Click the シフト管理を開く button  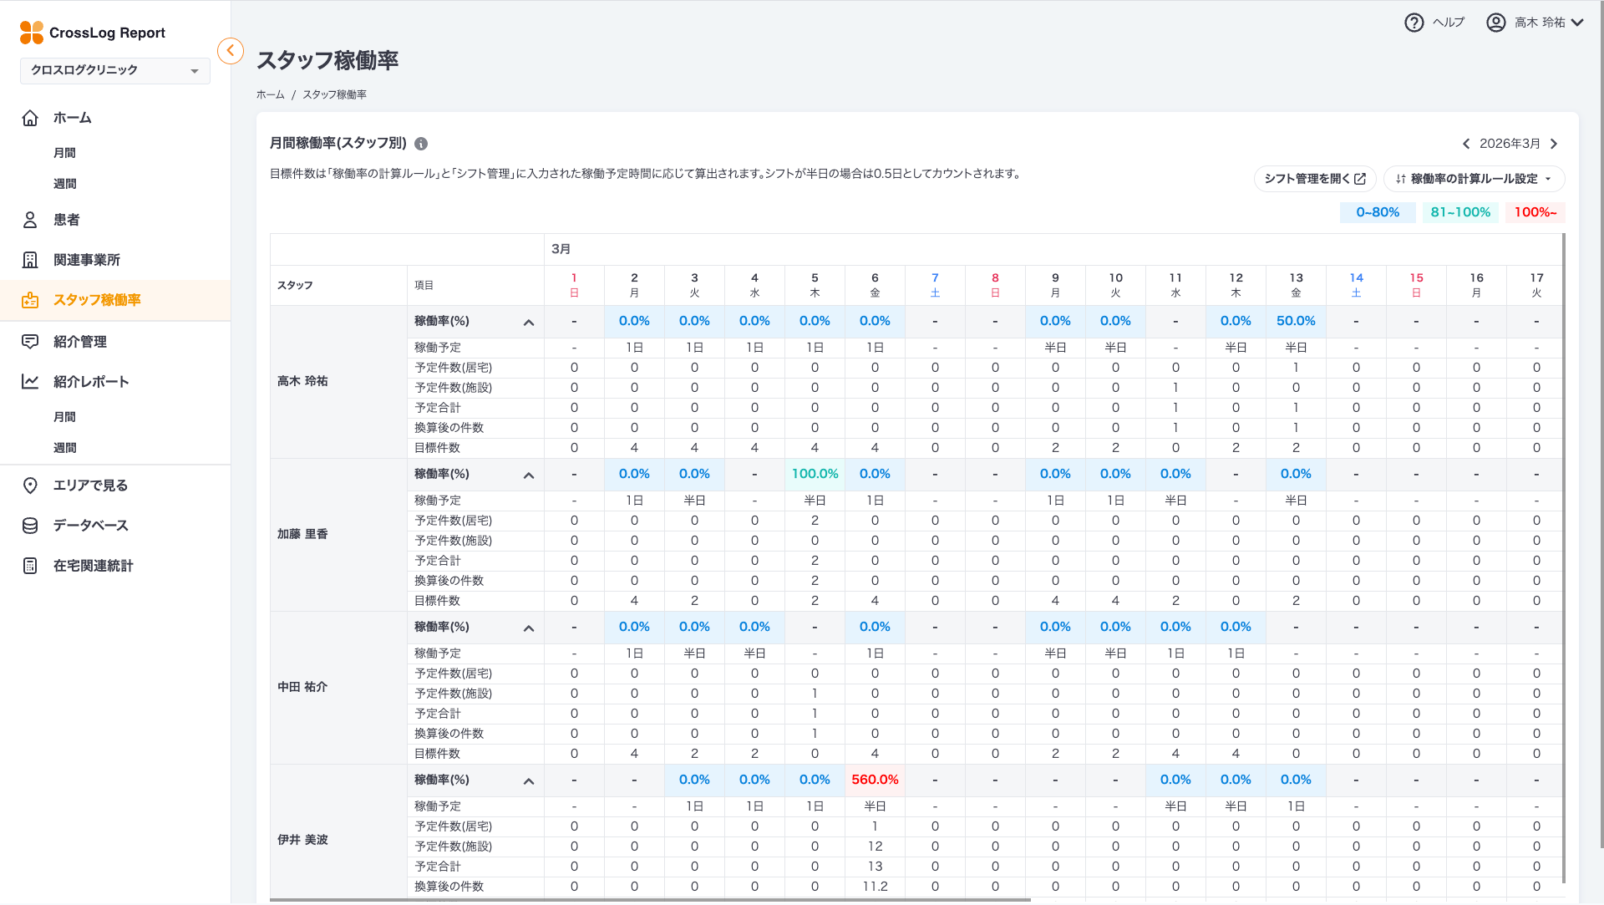pos(1314,178)
